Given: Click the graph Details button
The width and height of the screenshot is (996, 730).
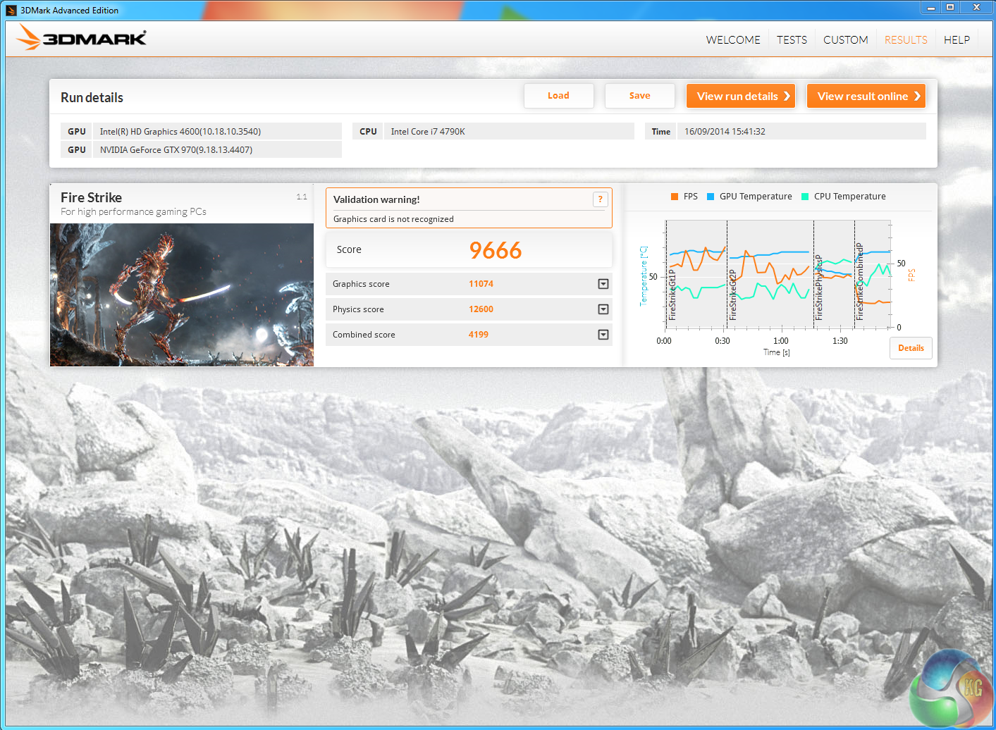Looking at the screenshot, I should point(911,348).
